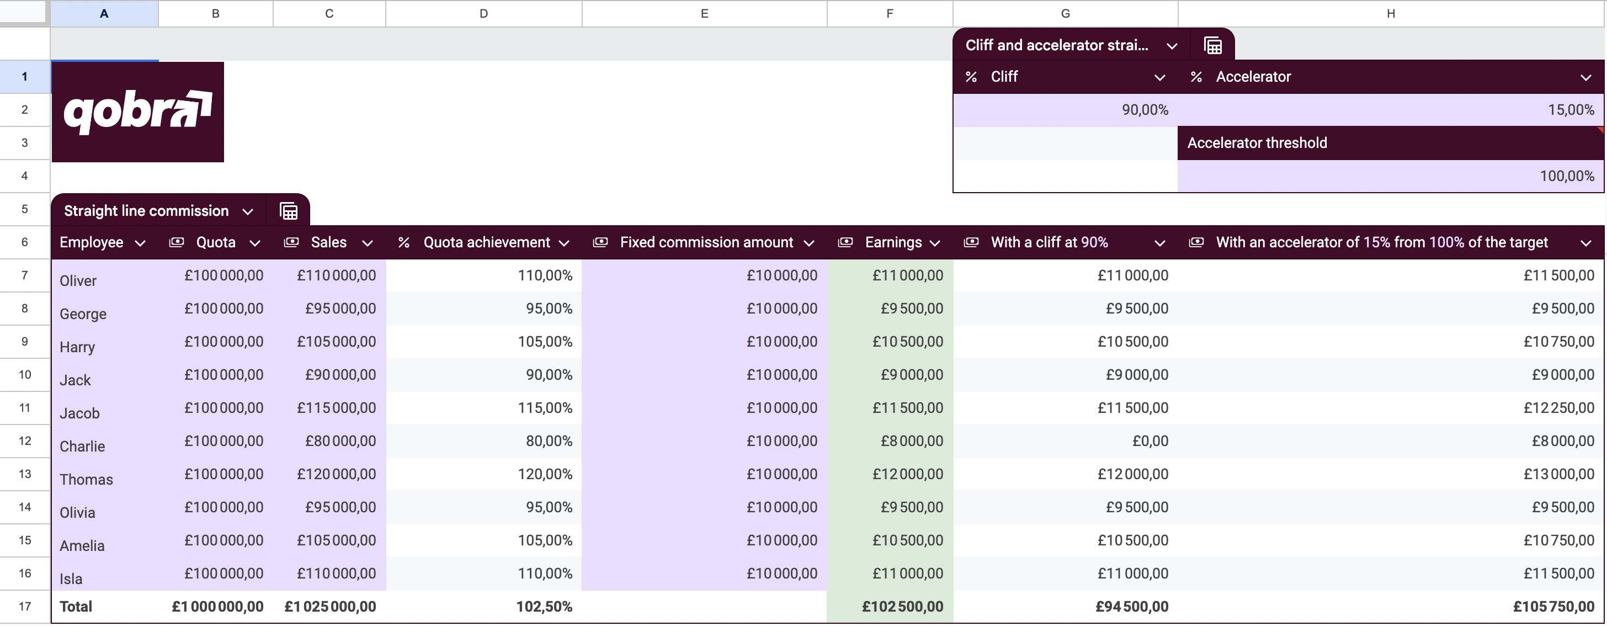This screenshot has height=626, width=1607.
Task: Click the qobra logo image
Action: point(138,112)
